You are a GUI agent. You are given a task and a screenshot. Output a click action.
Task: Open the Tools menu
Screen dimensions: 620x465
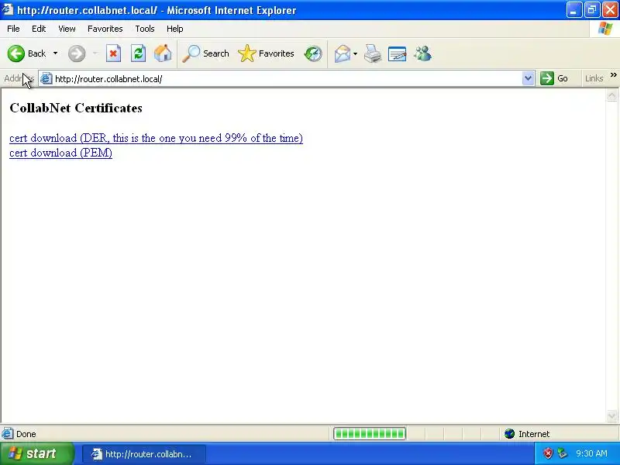click(x=145, y=29)
